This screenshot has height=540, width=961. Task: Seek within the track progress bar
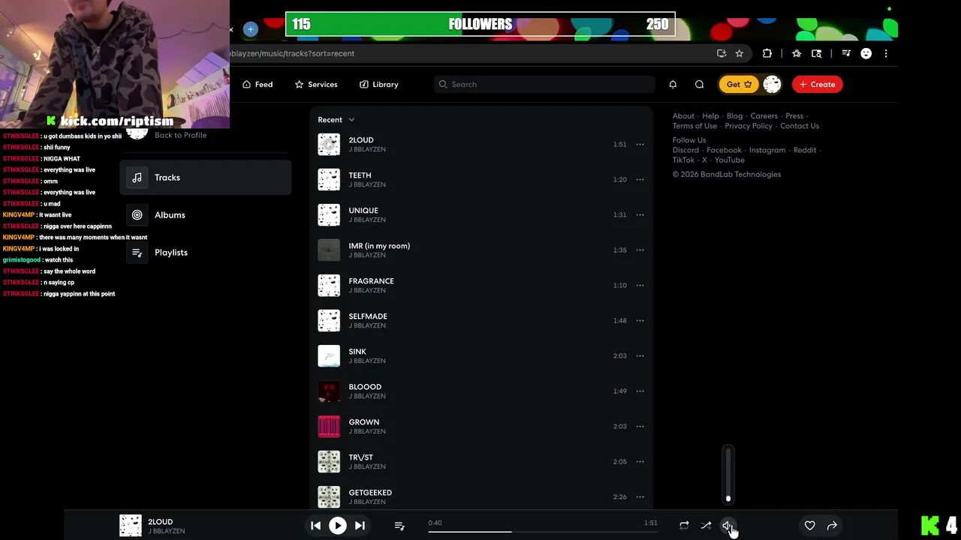[543, 532]
